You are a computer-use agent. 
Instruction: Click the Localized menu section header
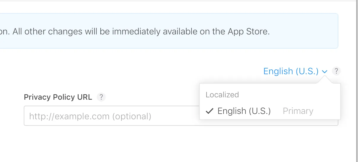(x=222, y=95)
